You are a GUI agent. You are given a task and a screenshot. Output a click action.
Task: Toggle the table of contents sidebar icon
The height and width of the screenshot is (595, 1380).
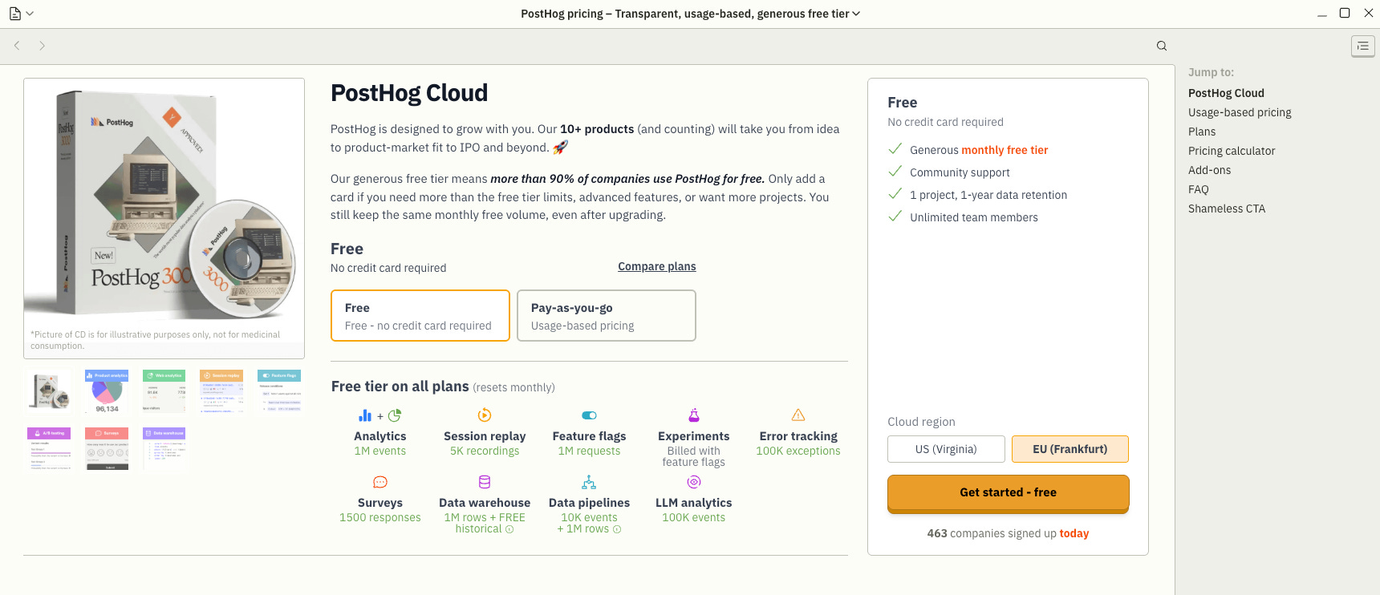1362,47
